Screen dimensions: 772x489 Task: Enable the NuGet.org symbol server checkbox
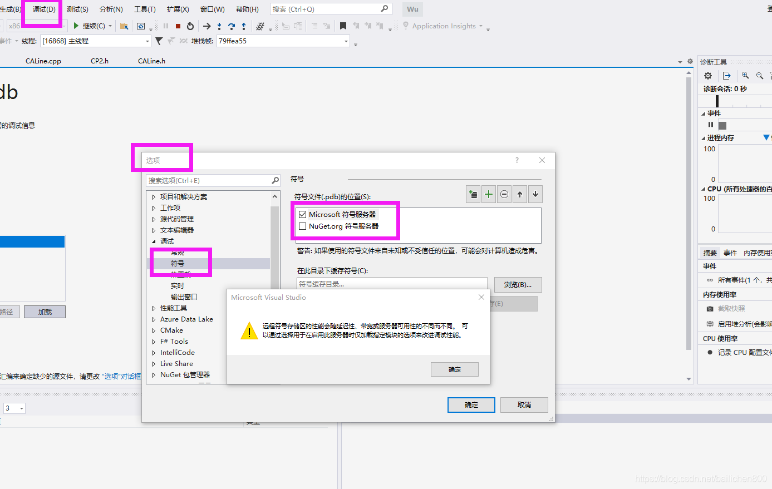(x=303, y=226)
